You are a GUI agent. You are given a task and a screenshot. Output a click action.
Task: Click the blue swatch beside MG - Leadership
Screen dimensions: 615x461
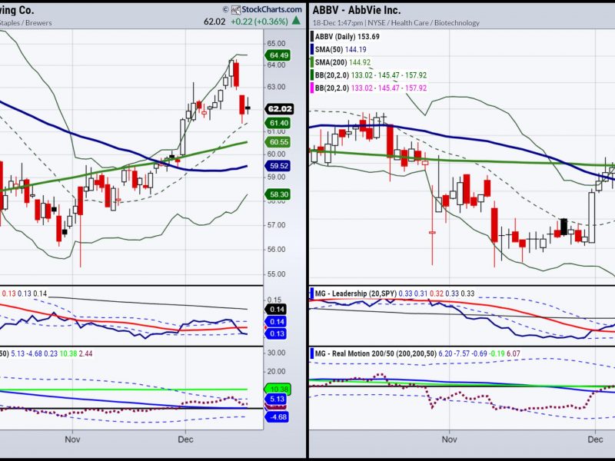(x=312, y=294)
